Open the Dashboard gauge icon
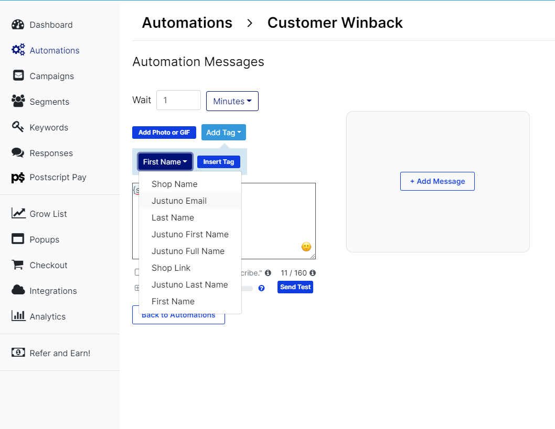This screenshot has height=429, width=555. (x=18, y=25)
